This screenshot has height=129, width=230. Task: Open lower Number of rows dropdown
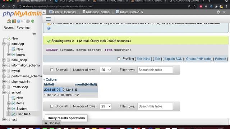click(x=105, y=106)
